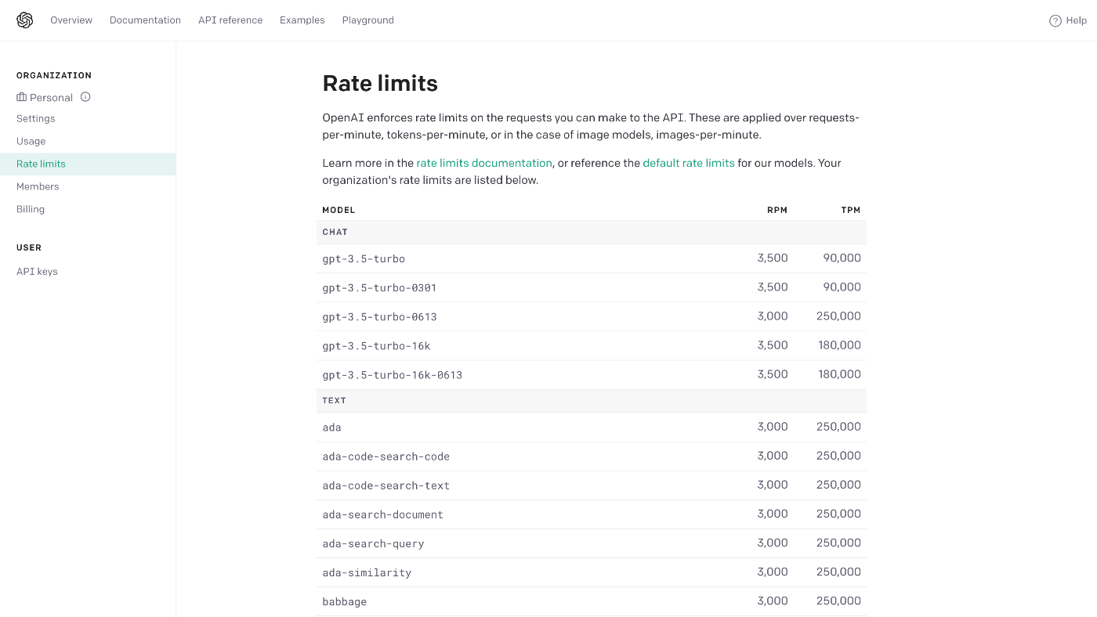Click the ada-similarity model name

click(367, 572)
